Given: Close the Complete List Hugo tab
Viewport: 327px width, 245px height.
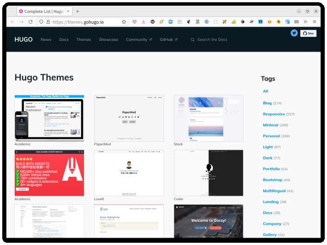Looking at the screenshot, I should 68,11.
